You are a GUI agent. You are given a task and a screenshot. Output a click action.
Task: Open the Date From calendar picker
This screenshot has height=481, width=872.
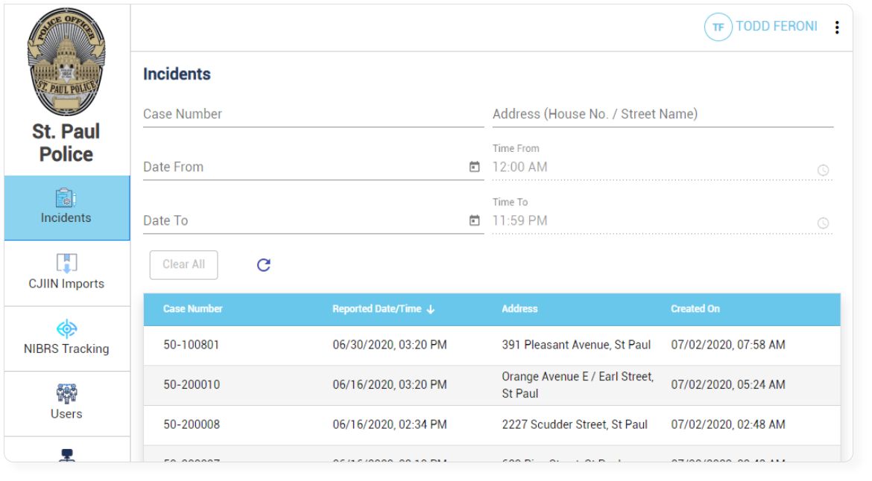(x=474, y=167)
